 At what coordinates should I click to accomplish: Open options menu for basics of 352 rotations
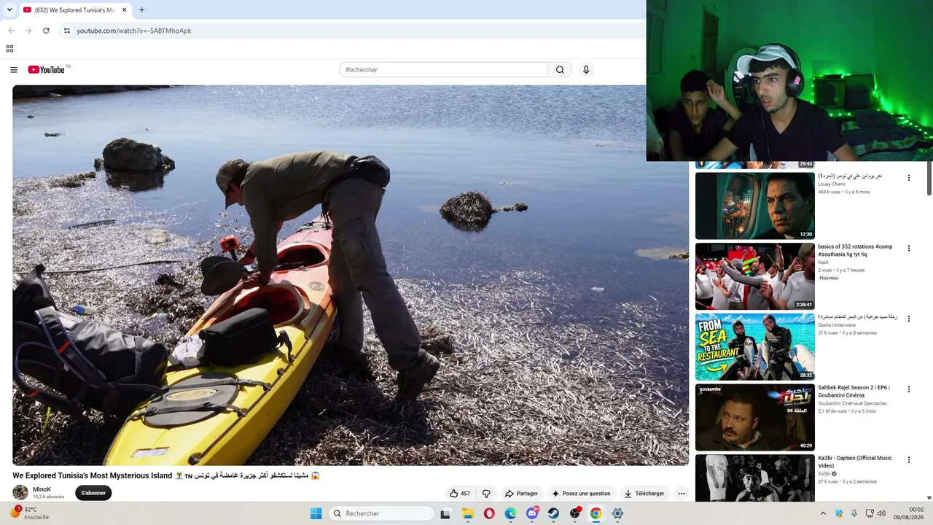(x=909, y=249)
